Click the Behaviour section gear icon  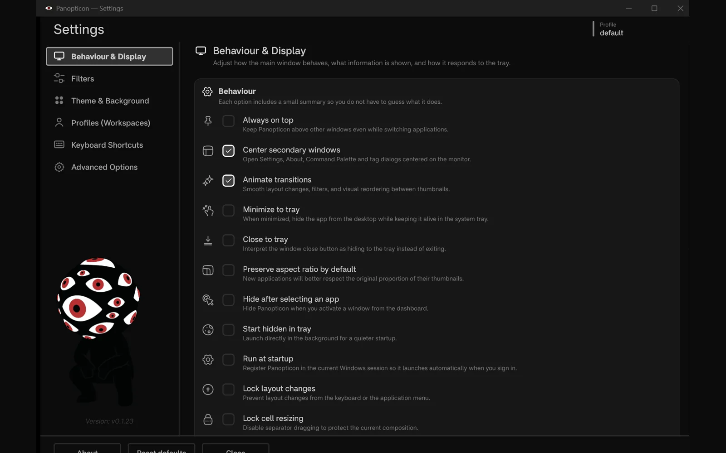(207, 92)
